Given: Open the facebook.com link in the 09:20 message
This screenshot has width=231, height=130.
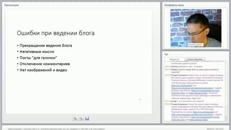Looking at the screenshot, I should click(192, 114).
